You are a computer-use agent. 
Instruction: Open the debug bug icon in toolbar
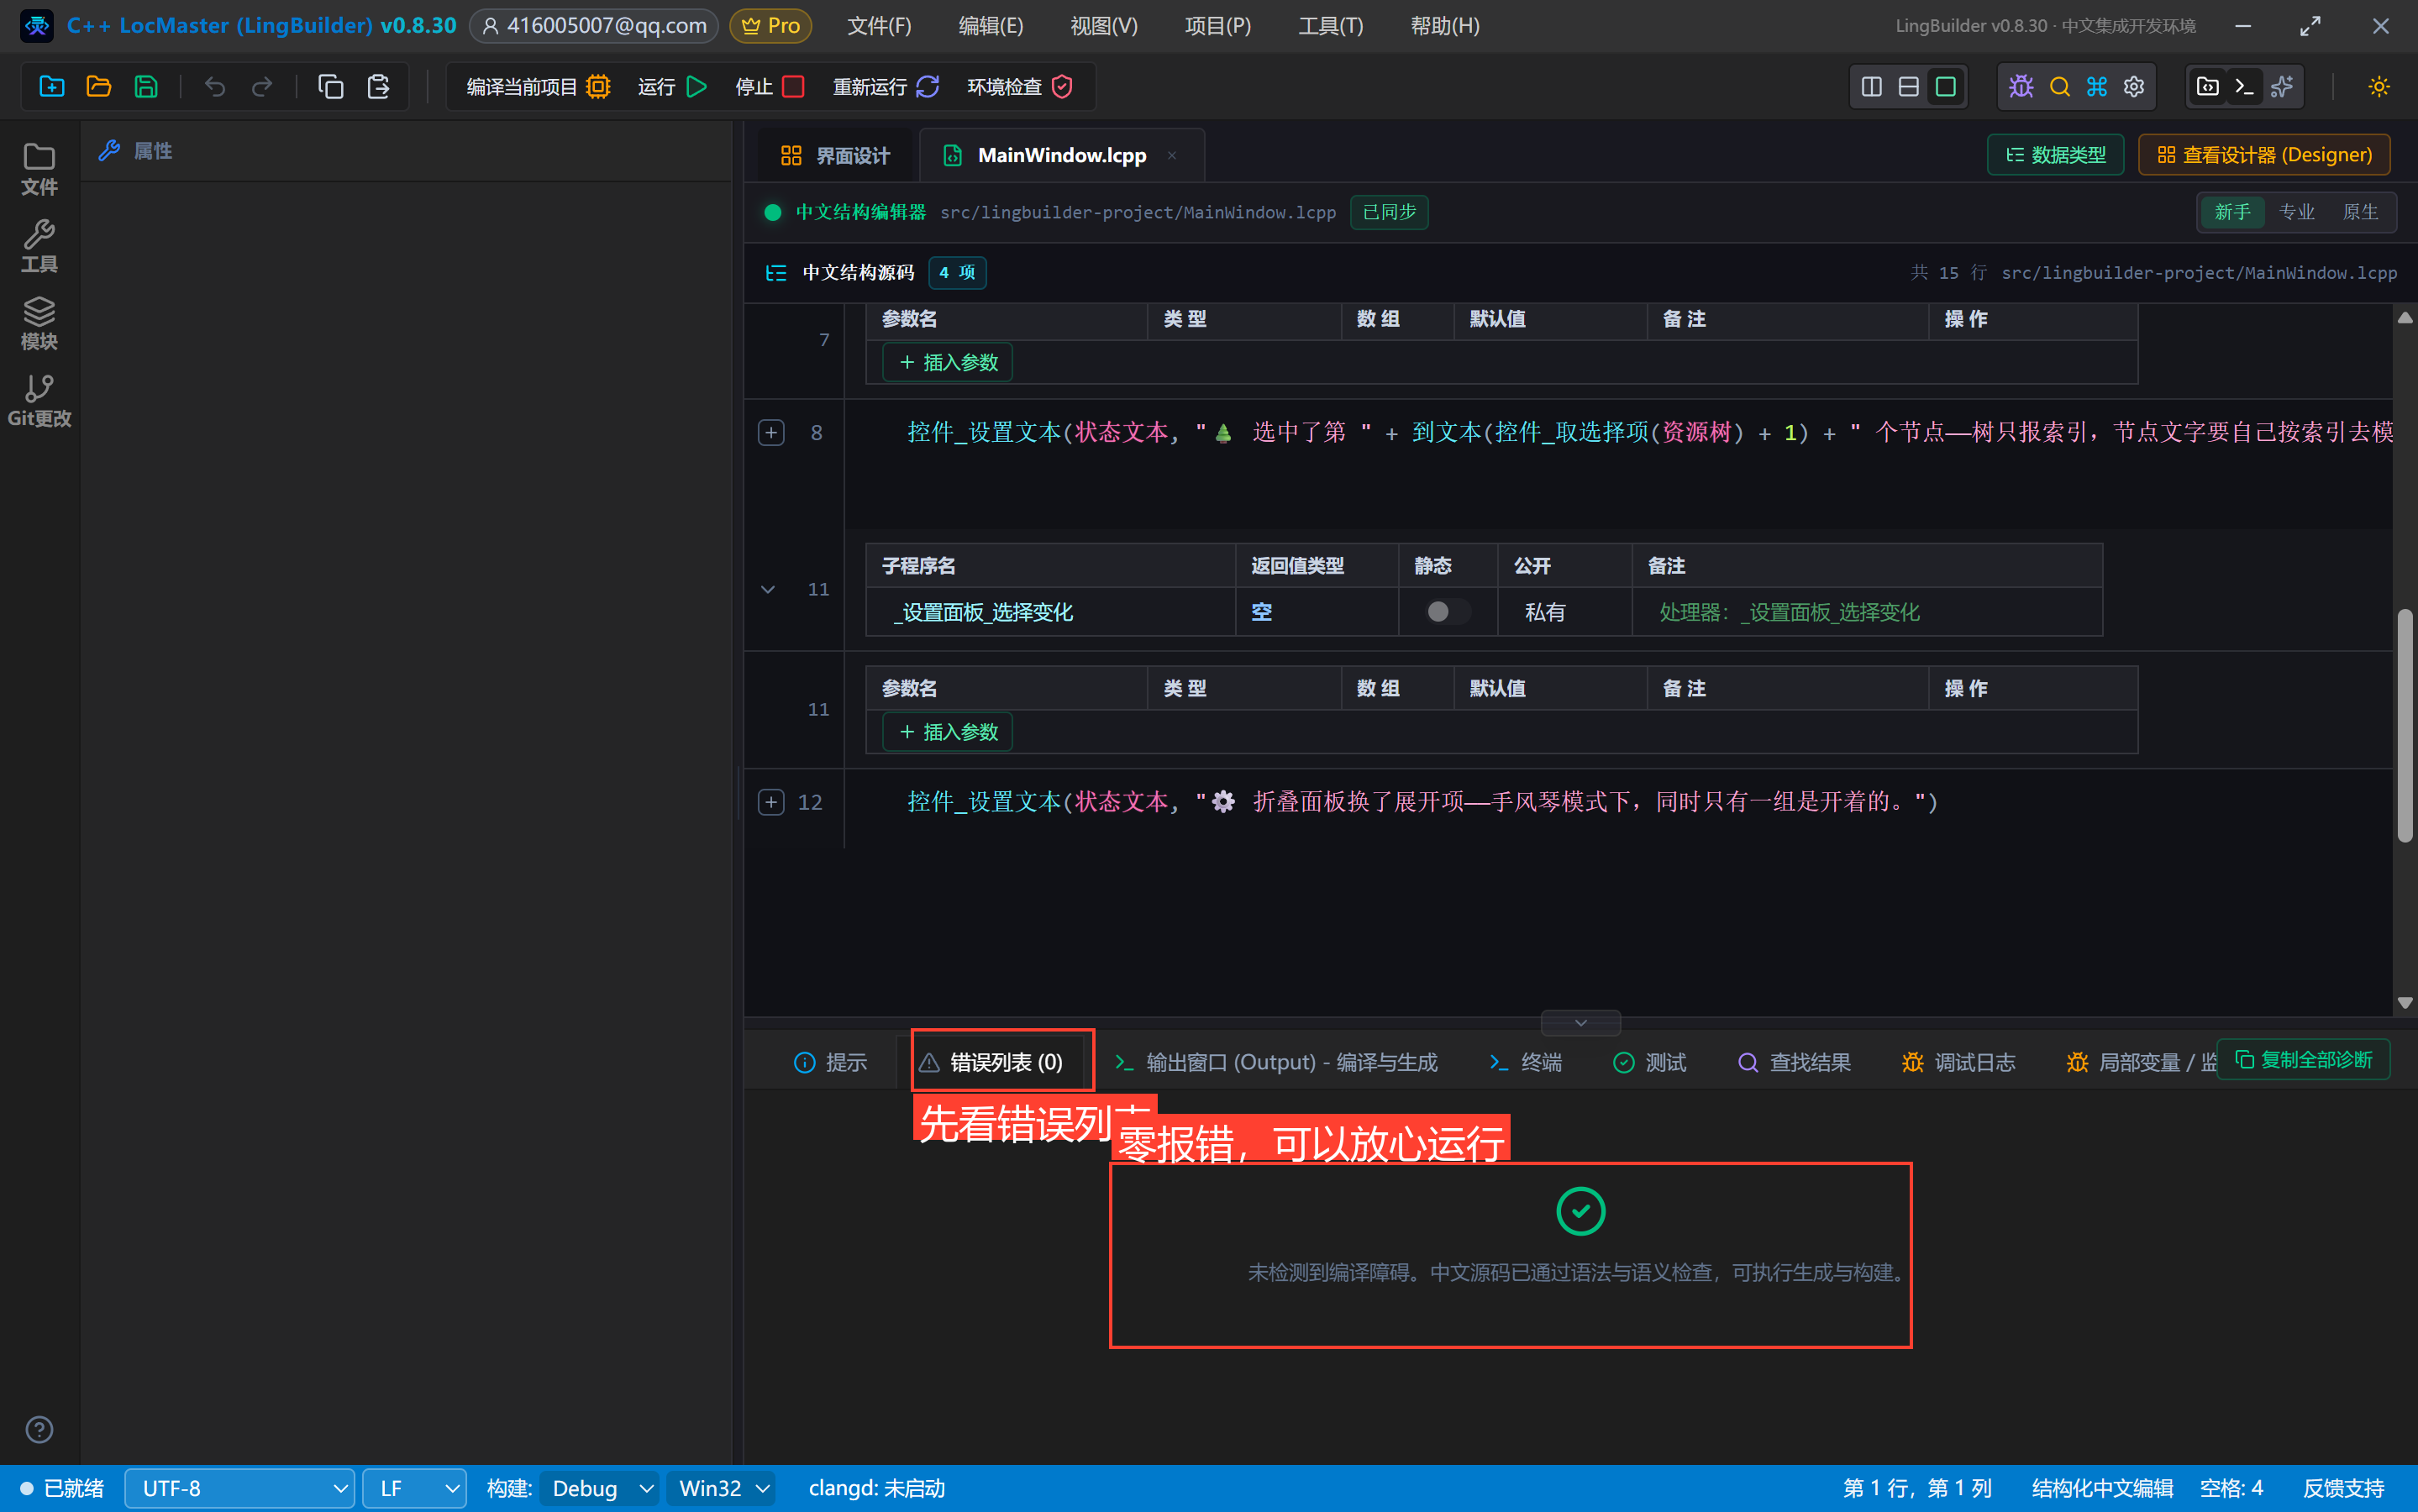(2021, 87)
